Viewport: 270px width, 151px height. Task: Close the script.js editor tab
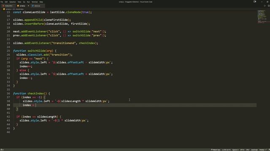click(28, 6)
